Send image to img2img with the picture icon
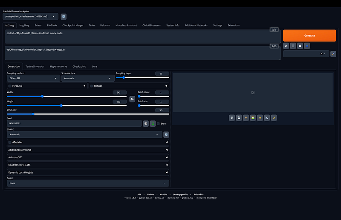Viewport: 341px width, 220px height. point(253,118)
